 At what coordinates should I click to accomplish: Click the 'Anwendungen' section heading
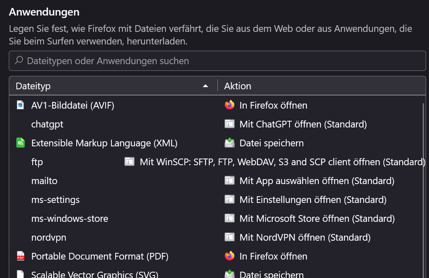[44, 12]
